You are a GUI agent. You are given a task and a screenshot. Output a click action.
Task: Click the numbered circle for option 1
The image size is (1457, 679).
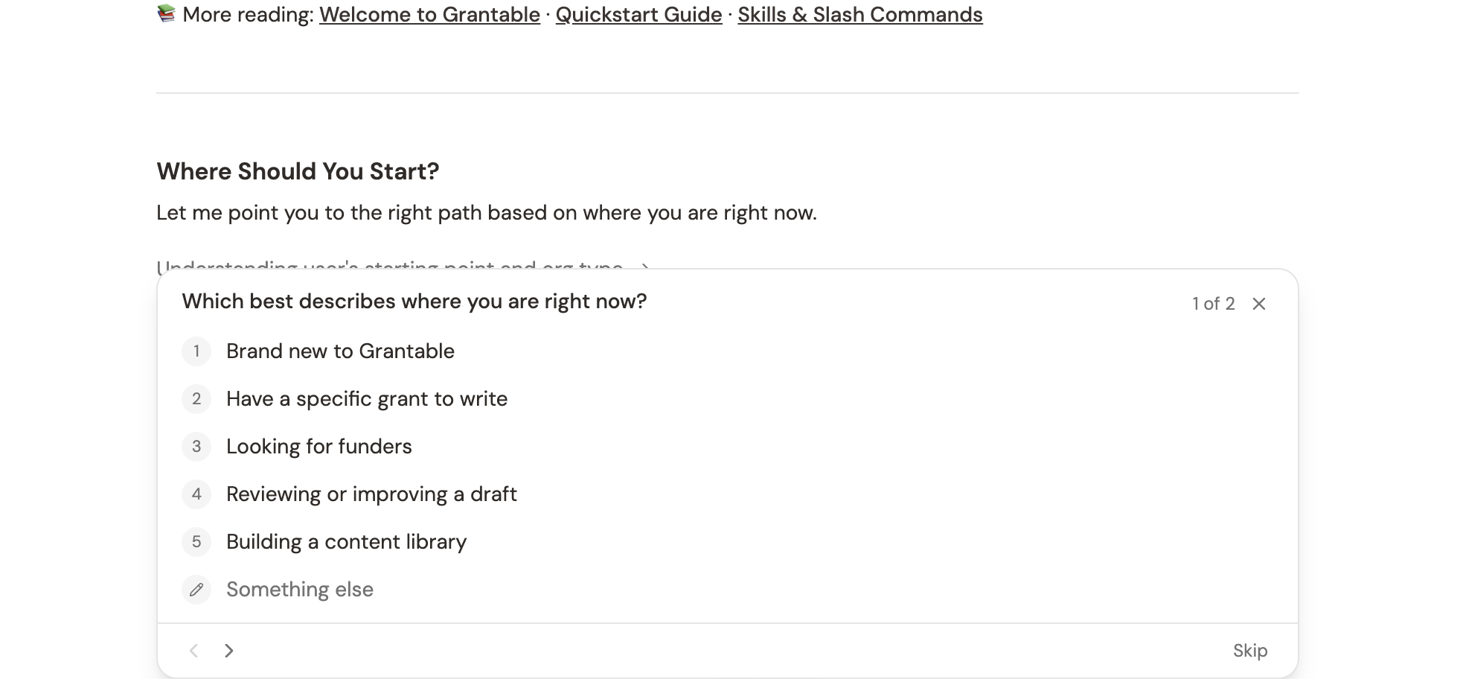click(196, 351)
